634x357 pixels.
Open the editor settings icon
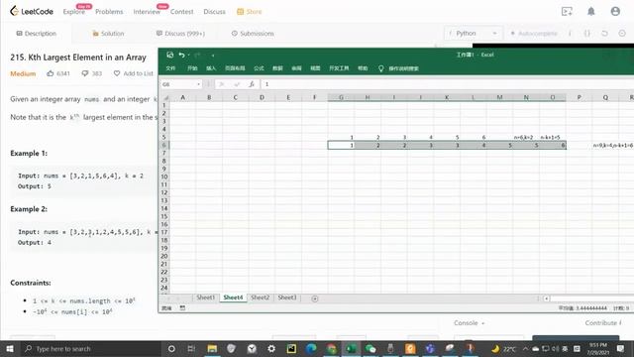[622, 33]
